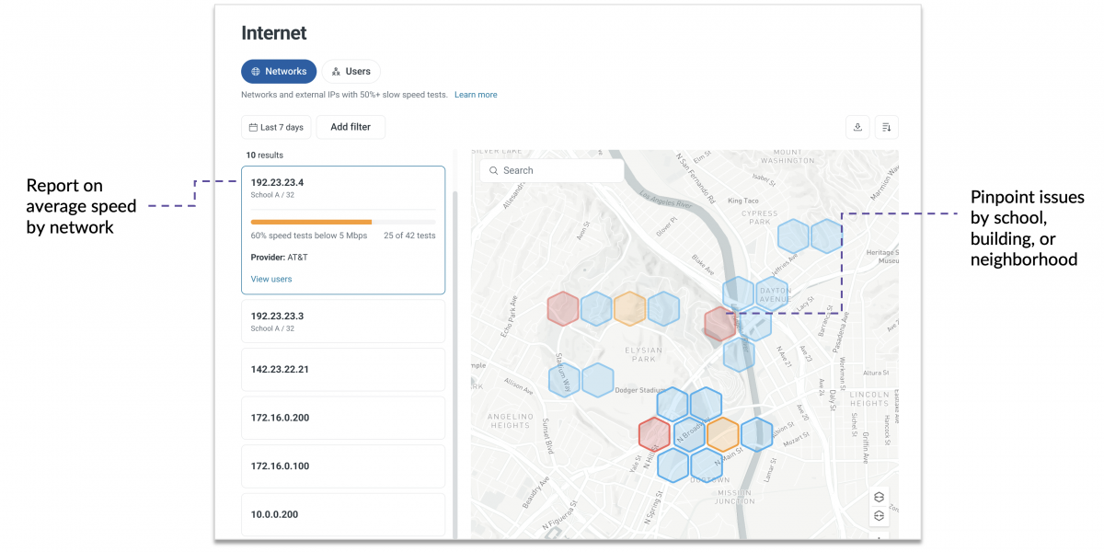
Task: Click the orange hexagon near N Main St
Action: [723, 433]
